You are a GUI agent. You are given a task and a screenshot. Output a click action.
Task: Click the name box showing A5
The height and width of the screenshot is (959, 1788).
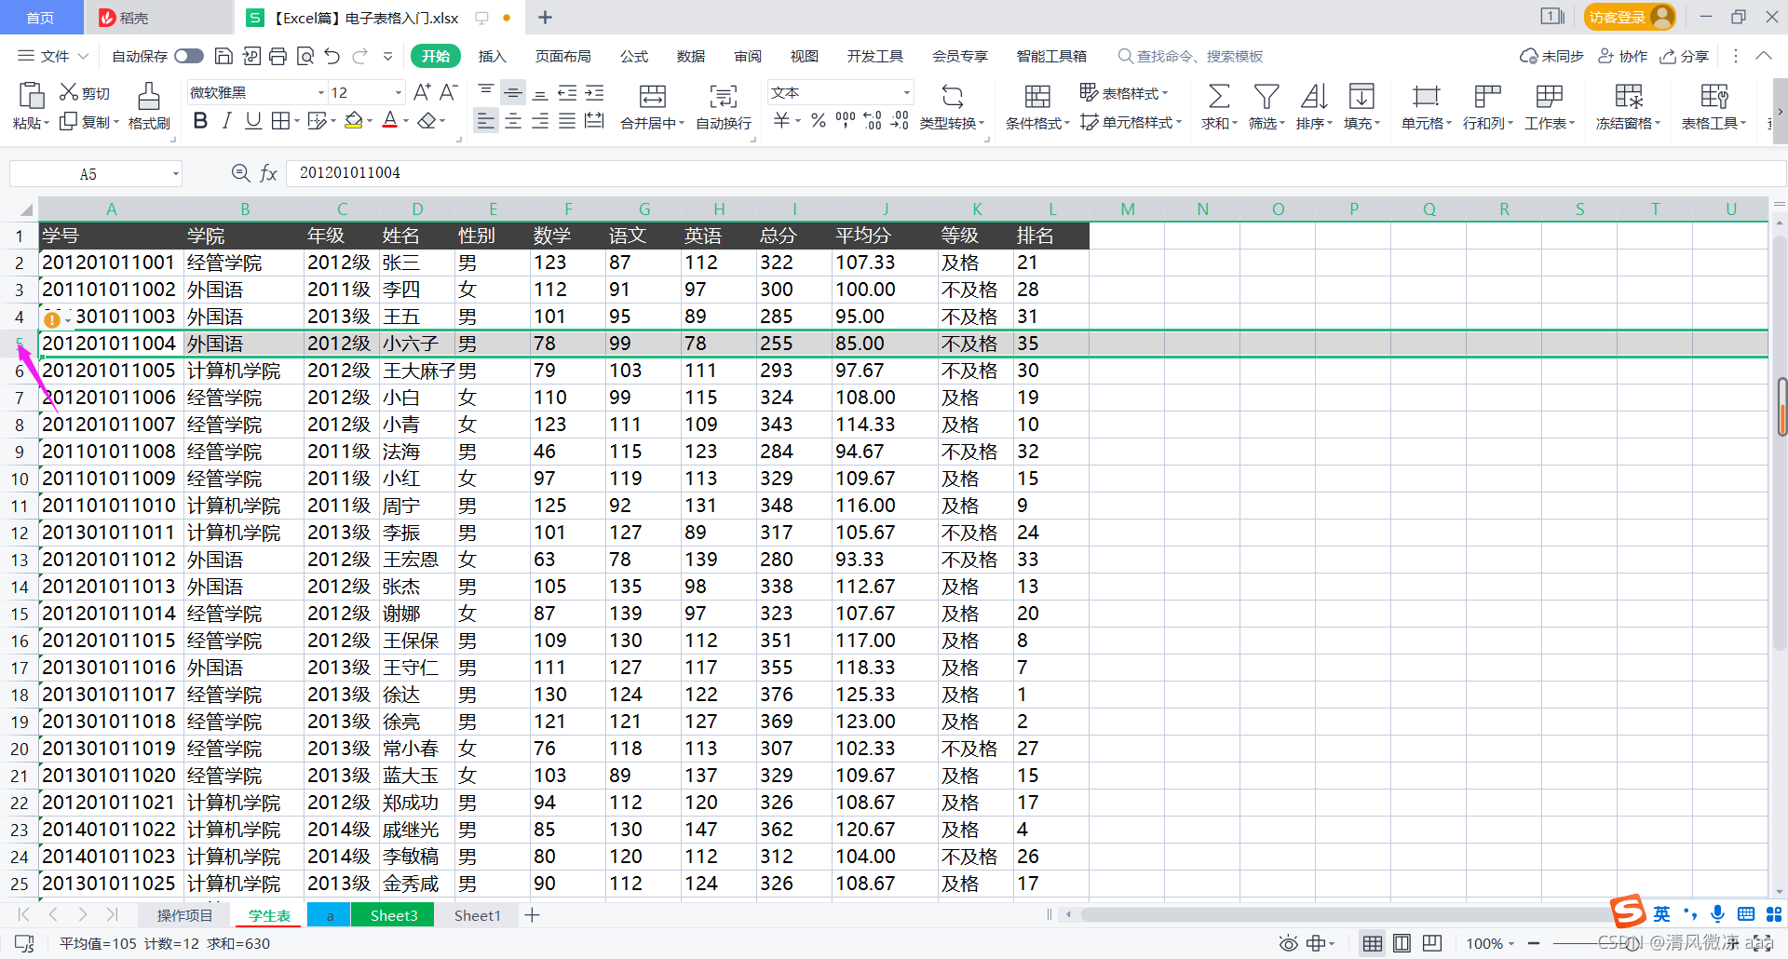click(95, 174)
